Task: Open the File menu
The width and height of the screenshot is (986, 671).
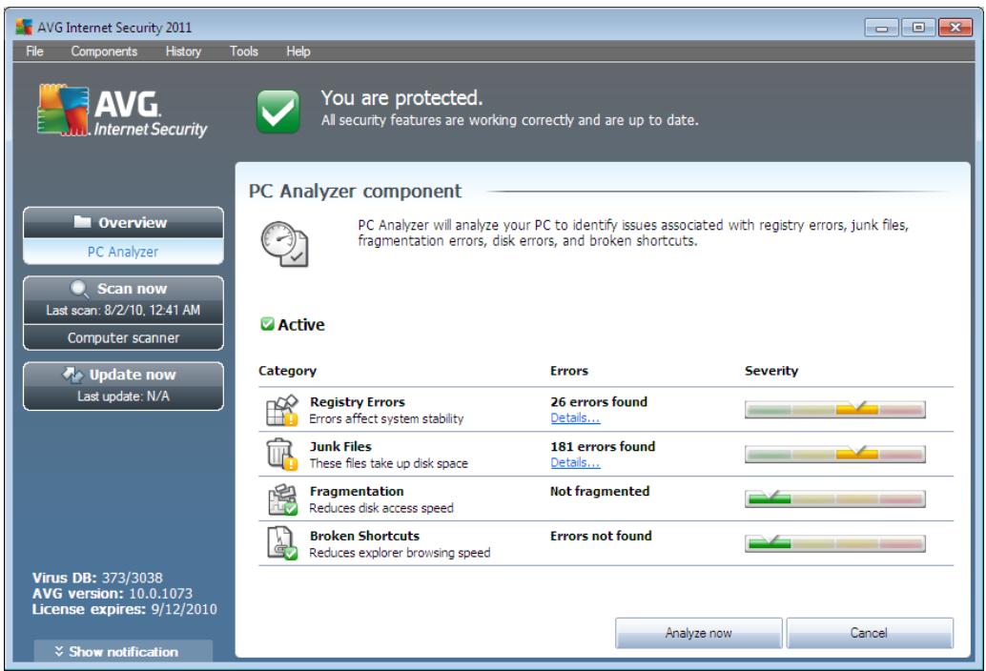Action: pos(34,51)
